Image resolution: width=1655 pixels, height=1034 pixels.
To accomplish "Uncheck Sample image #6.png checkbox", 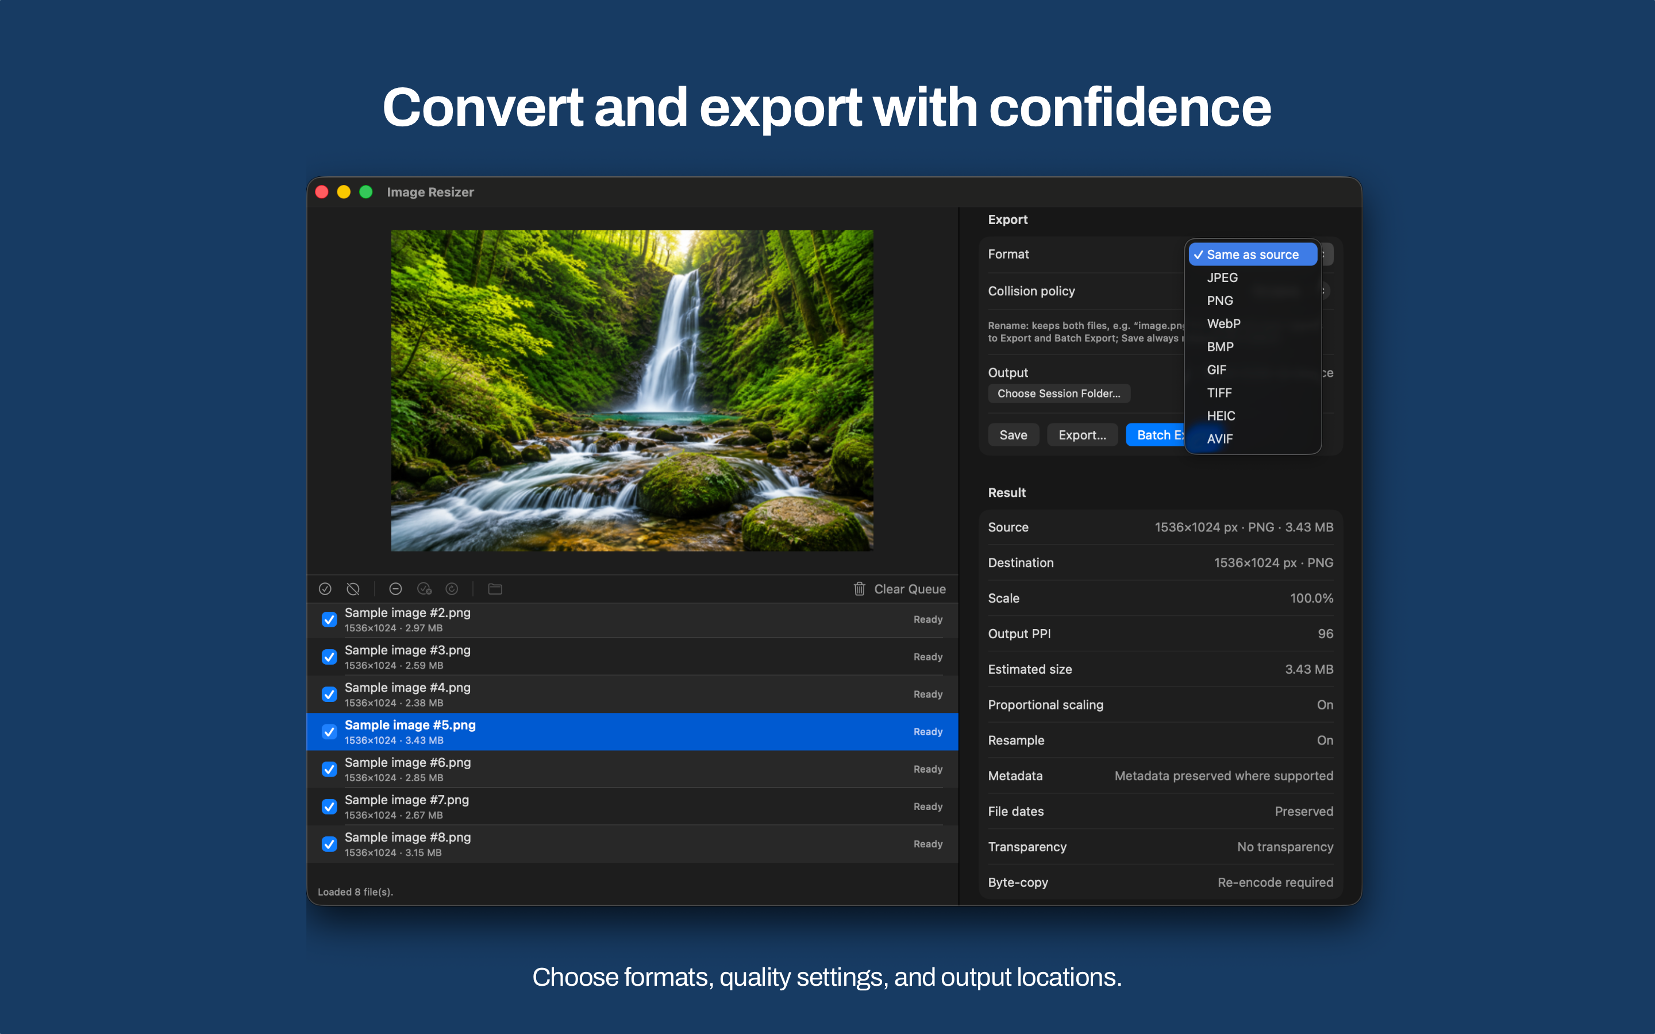I will 329,769.
